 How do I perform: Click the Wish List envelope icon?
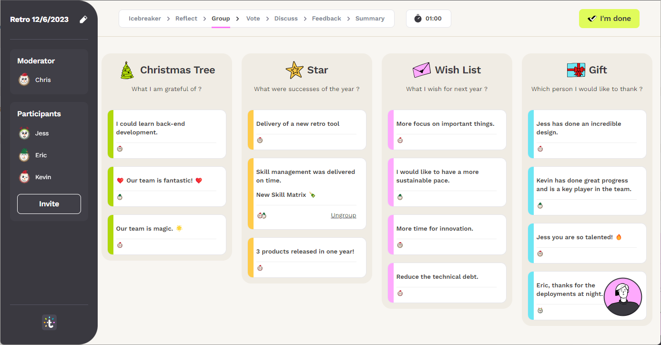pyautogui.click(x=421, y=70)
